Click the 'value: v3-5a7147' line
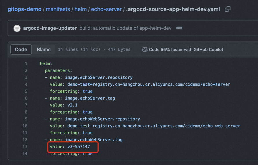The height and width of the screenshot is (165, 258). click(x=70, y=147)
